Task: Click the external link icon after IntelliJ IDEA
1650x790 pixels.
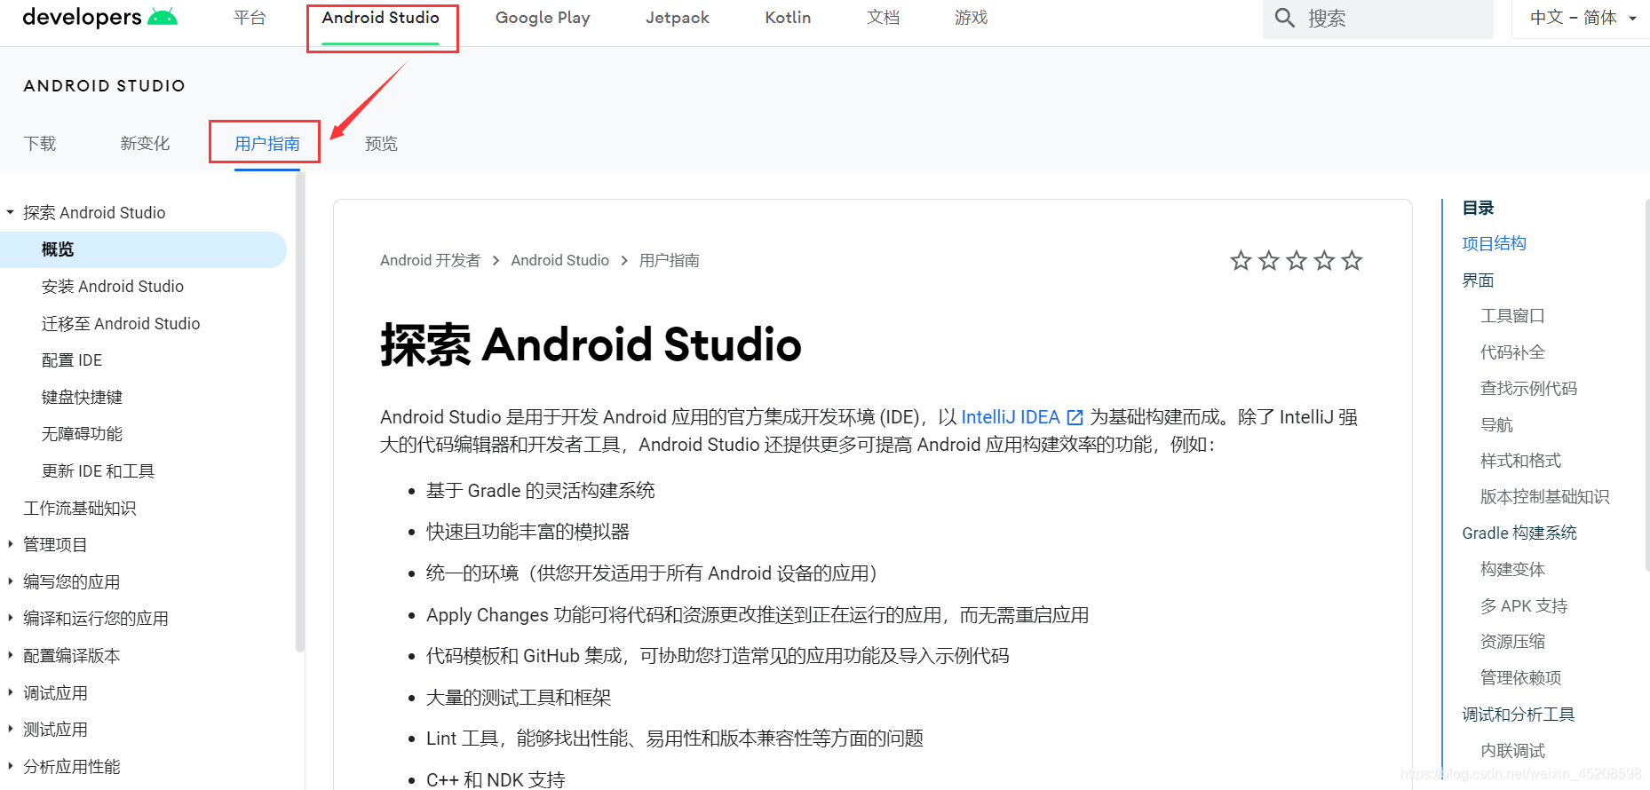Action: pos(1075,417)
